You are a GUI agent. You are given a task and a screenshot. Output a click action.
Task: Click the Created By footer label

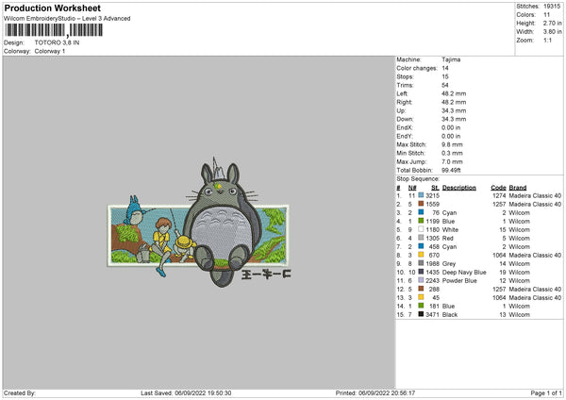pyautogui.click(x=20, y=392)
